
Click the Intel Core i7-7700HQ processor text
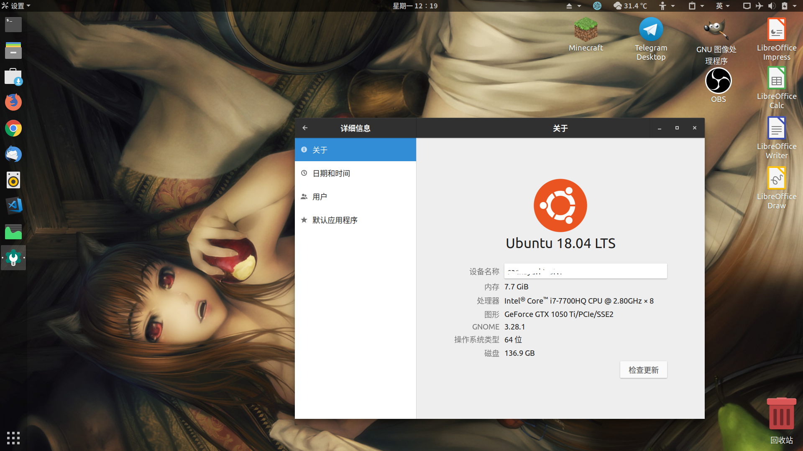point(579,301)
